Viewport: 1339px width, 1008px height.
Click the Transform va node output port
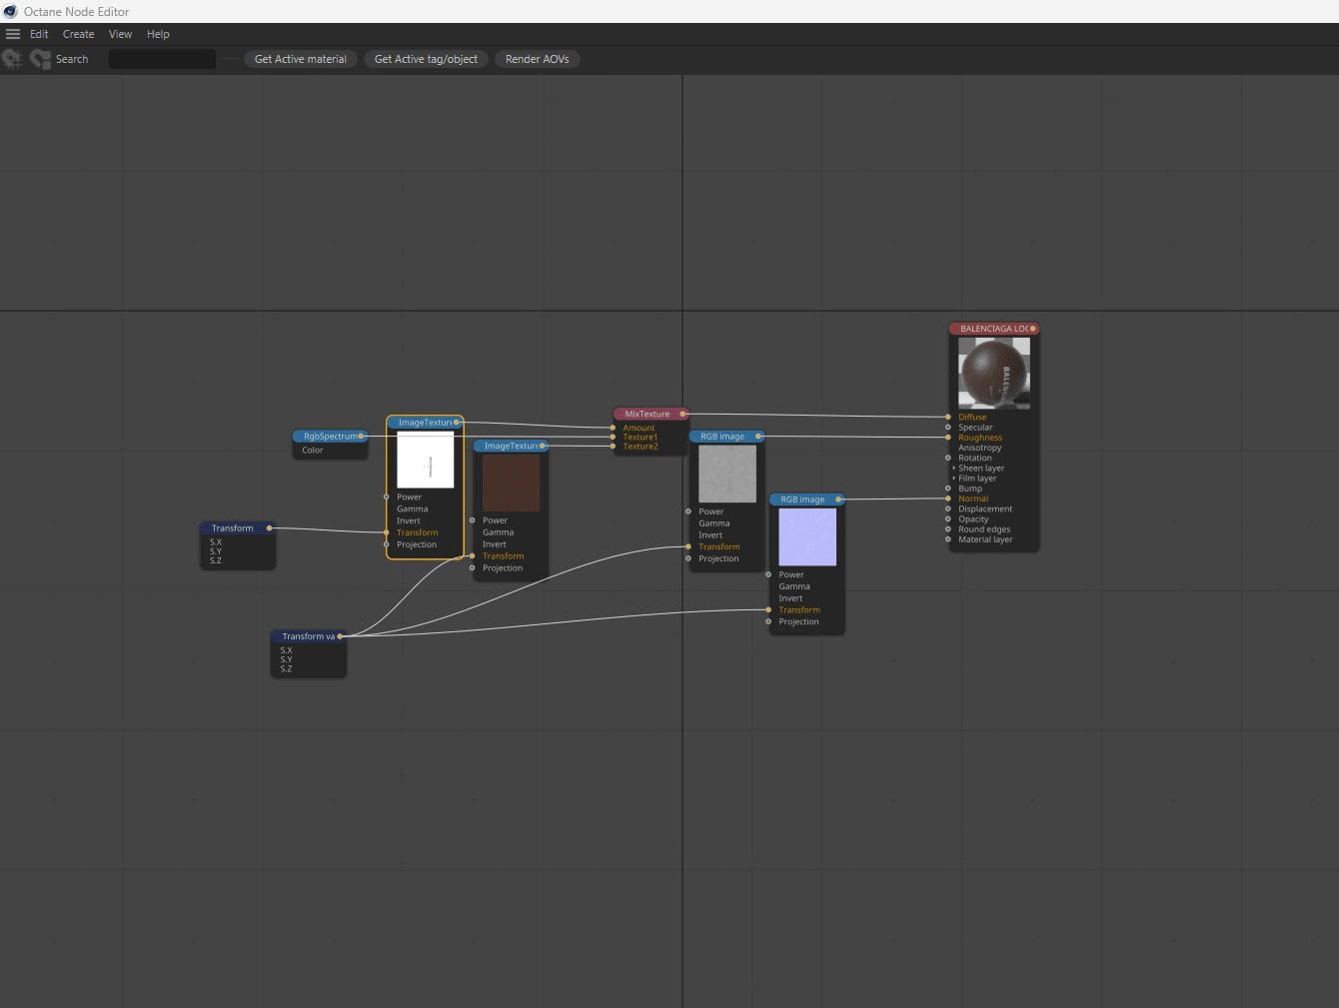340,636
